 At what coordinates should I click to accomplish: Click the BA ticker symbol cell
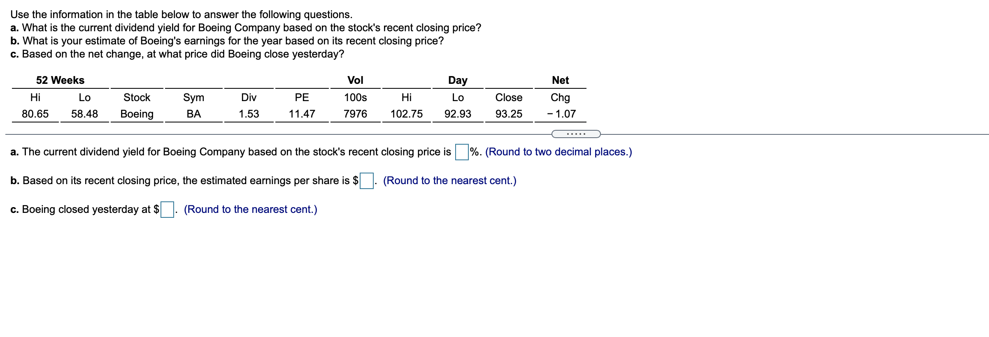pos(193,114)
